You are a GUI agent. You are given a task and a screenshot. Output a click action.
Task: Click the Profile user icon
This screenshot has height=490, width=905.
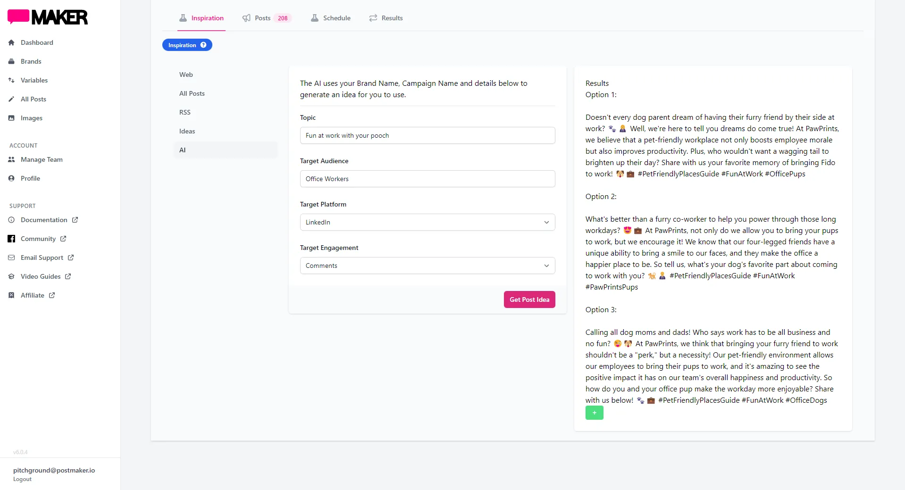point(11,178)
